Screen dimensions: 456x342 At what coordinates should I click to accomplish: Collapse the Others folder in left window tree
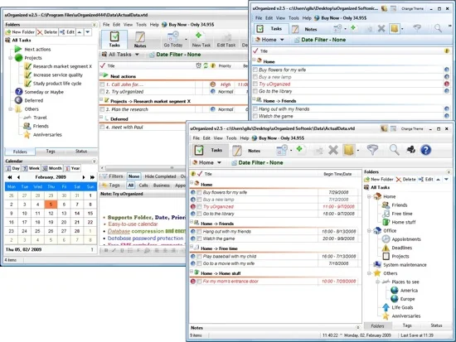10,109
